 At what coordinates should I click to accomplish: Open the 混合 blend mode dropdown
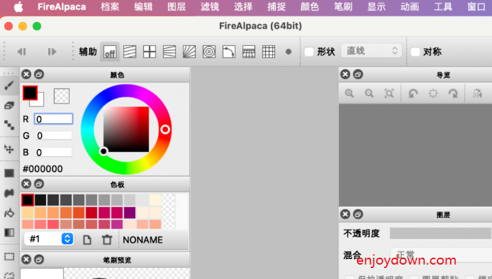point(441,254)
